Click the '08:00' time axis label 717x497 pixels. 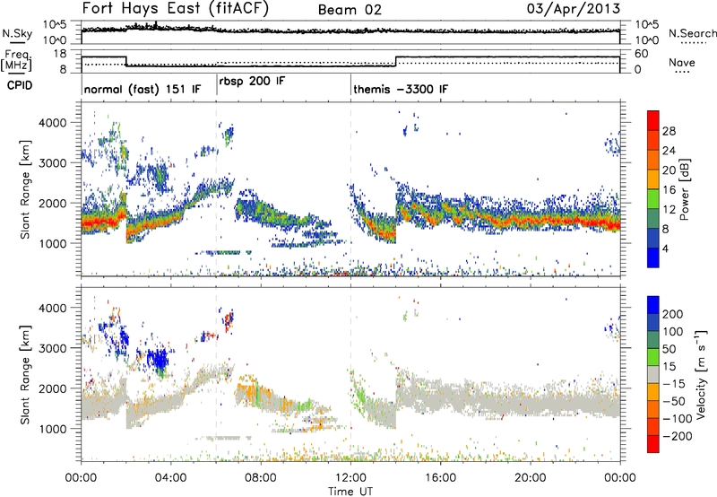(x=261, y=478)
